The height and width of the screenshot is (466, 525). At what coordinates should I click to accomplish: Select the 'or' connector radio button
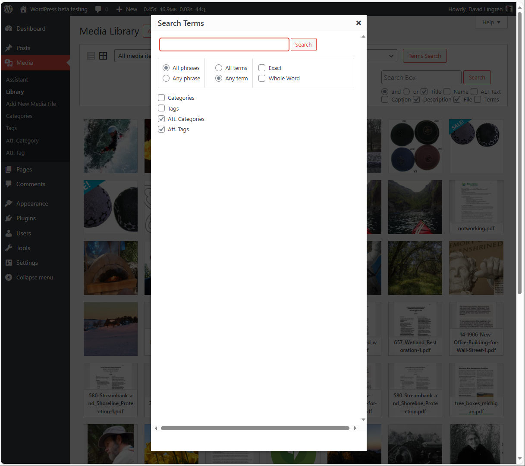[407, 91]
